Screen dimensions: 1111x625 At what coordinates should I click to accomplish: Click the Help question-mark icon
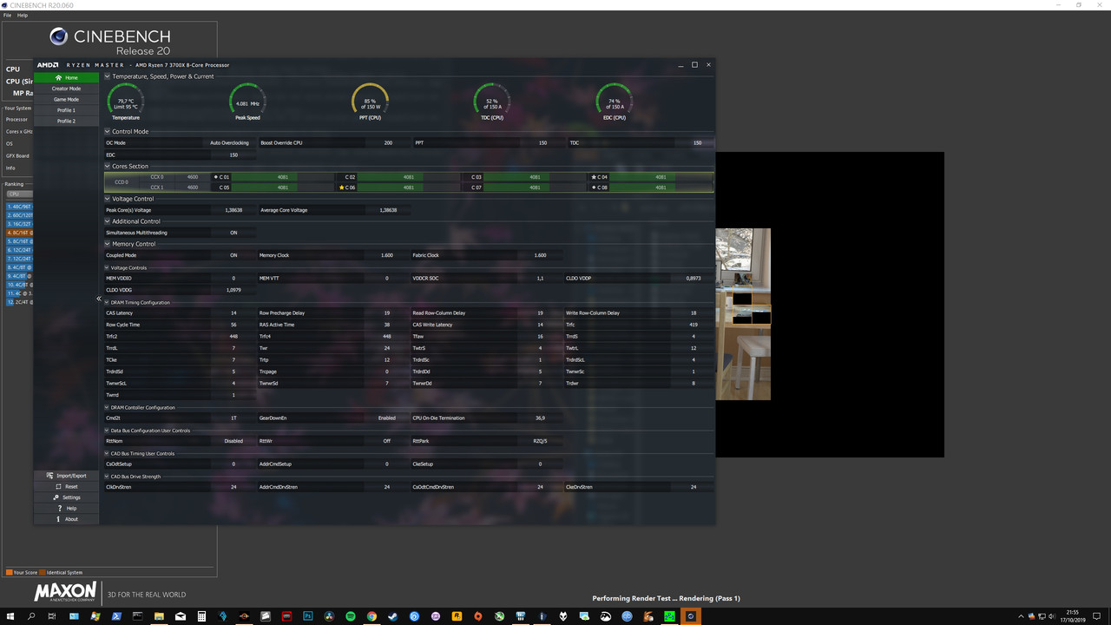[x=58, y=508]
